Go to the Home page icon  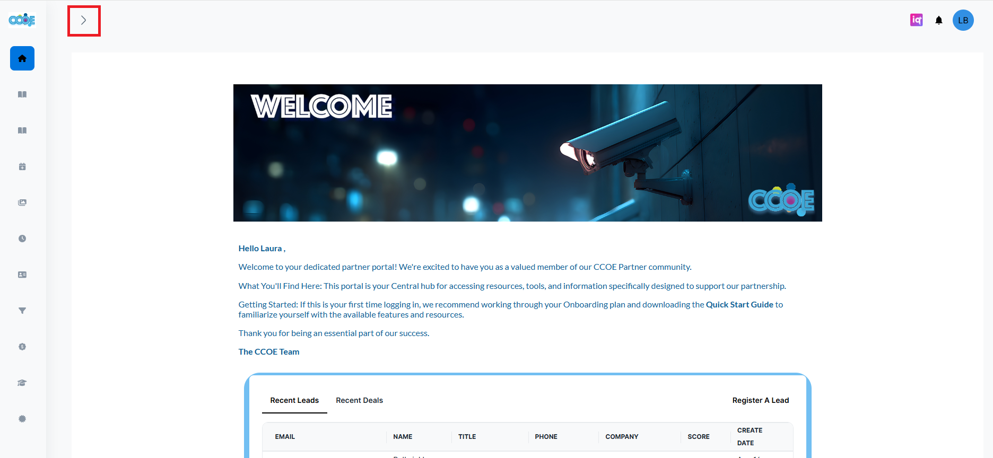[22, 58]
